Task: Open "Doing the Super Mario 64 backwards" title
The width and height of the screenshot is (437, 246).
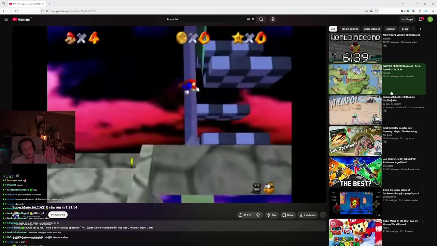Action: (x=401, y=192)
